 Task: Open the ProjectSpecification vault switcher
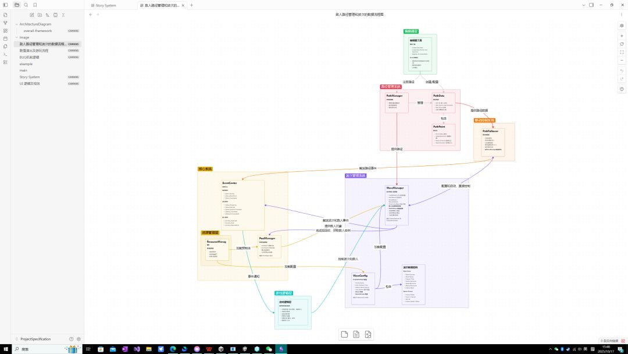tap(35, 339)
